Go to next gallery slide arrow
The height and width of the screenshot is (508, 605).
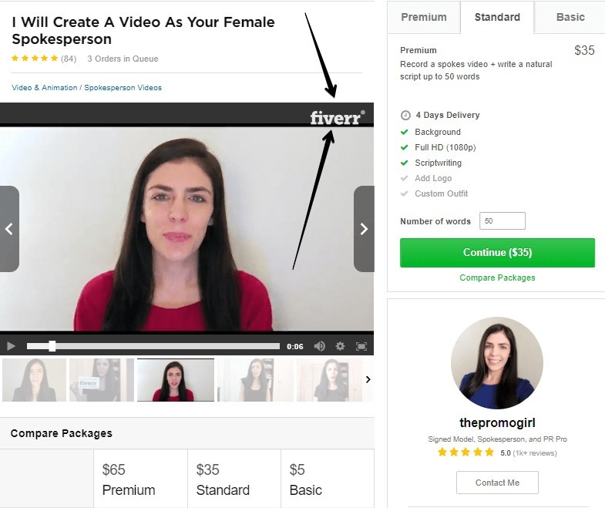click(x=364, y=229)
